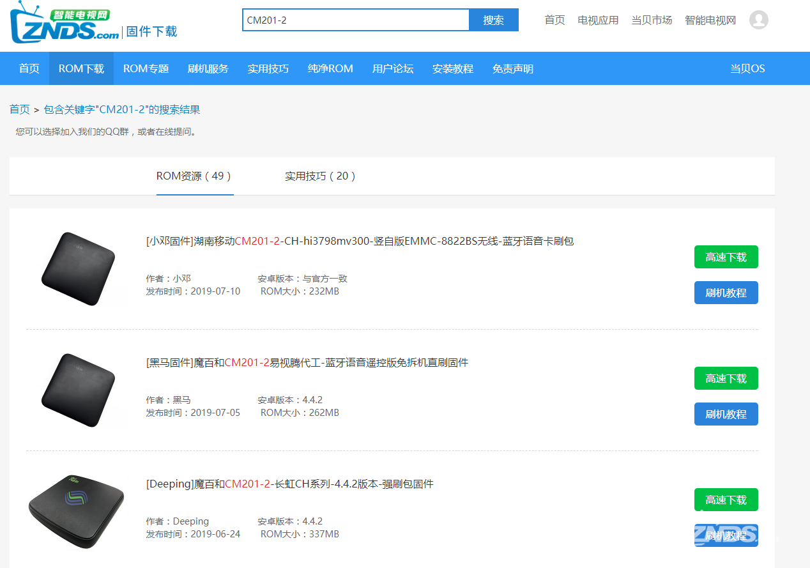The image size is (810, 568).
Task: Click the ZNDS logo
Action: tap(65, 23)
